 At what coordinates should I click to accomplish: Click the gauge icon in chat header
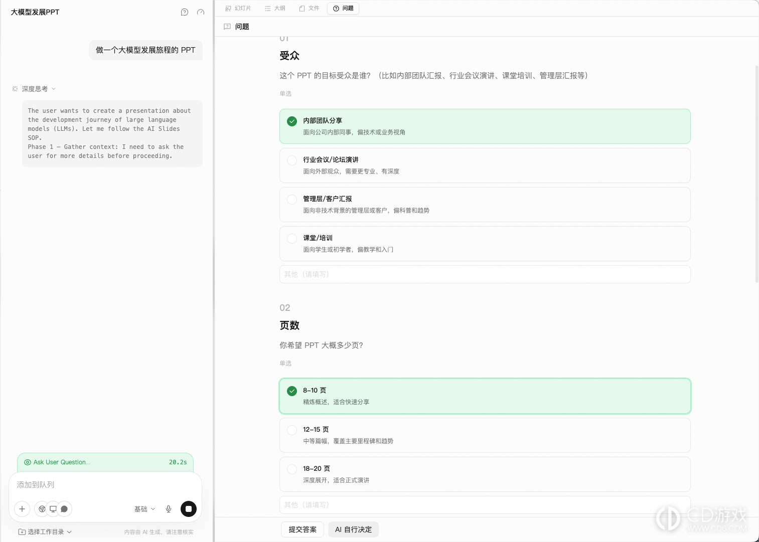pos(201,12)
